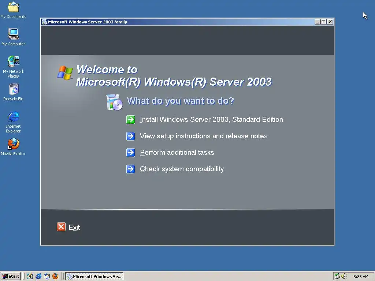
Task: Minimize the Windows Server 2003 family window
Action: (318, 22)
